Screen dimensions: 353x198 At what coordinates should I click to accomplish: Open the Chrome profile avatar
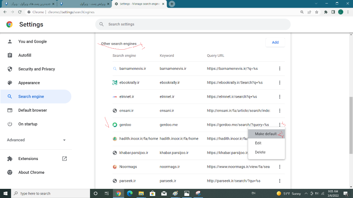pos(341,12)
